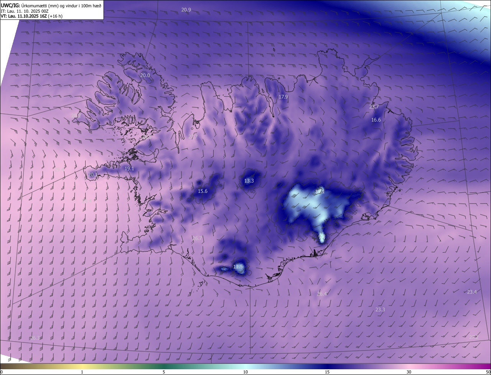Click the 17.9 value in north Iceland
491x375 pixels.
283,97
